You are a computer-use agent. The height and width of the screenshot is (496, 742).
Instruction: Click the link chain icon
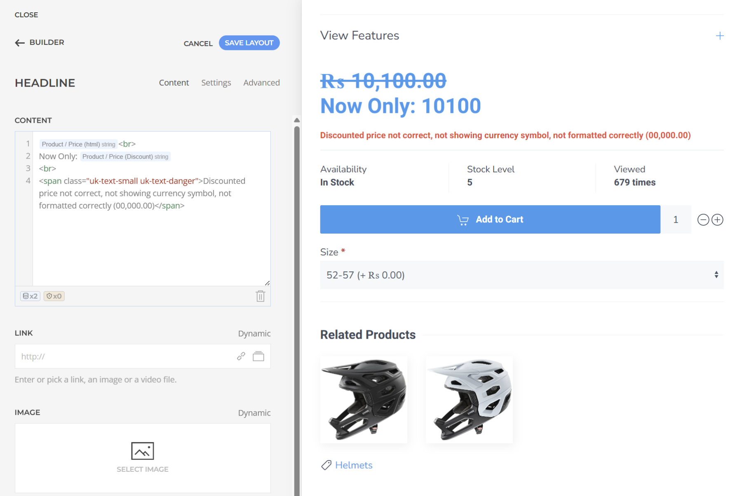241,356
